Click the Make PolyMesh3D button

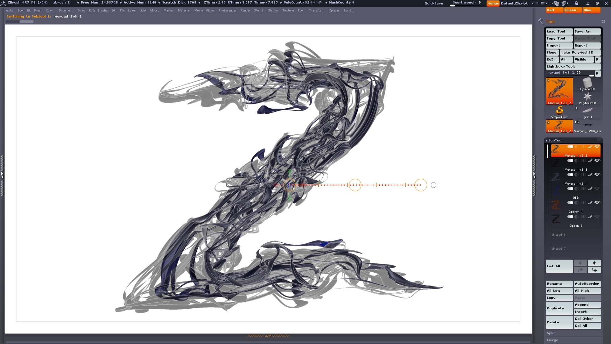(x=580, y=52)
